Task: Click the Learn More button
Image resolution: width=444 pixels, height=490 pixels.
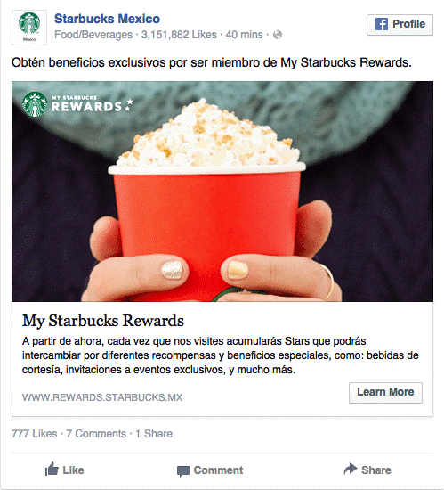Action: [x=385, y=393]
